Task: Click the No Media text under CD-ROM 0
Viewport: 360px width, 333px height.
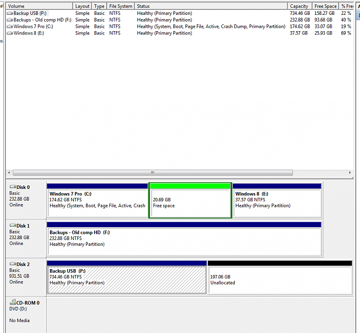Action: pos(19,321)
